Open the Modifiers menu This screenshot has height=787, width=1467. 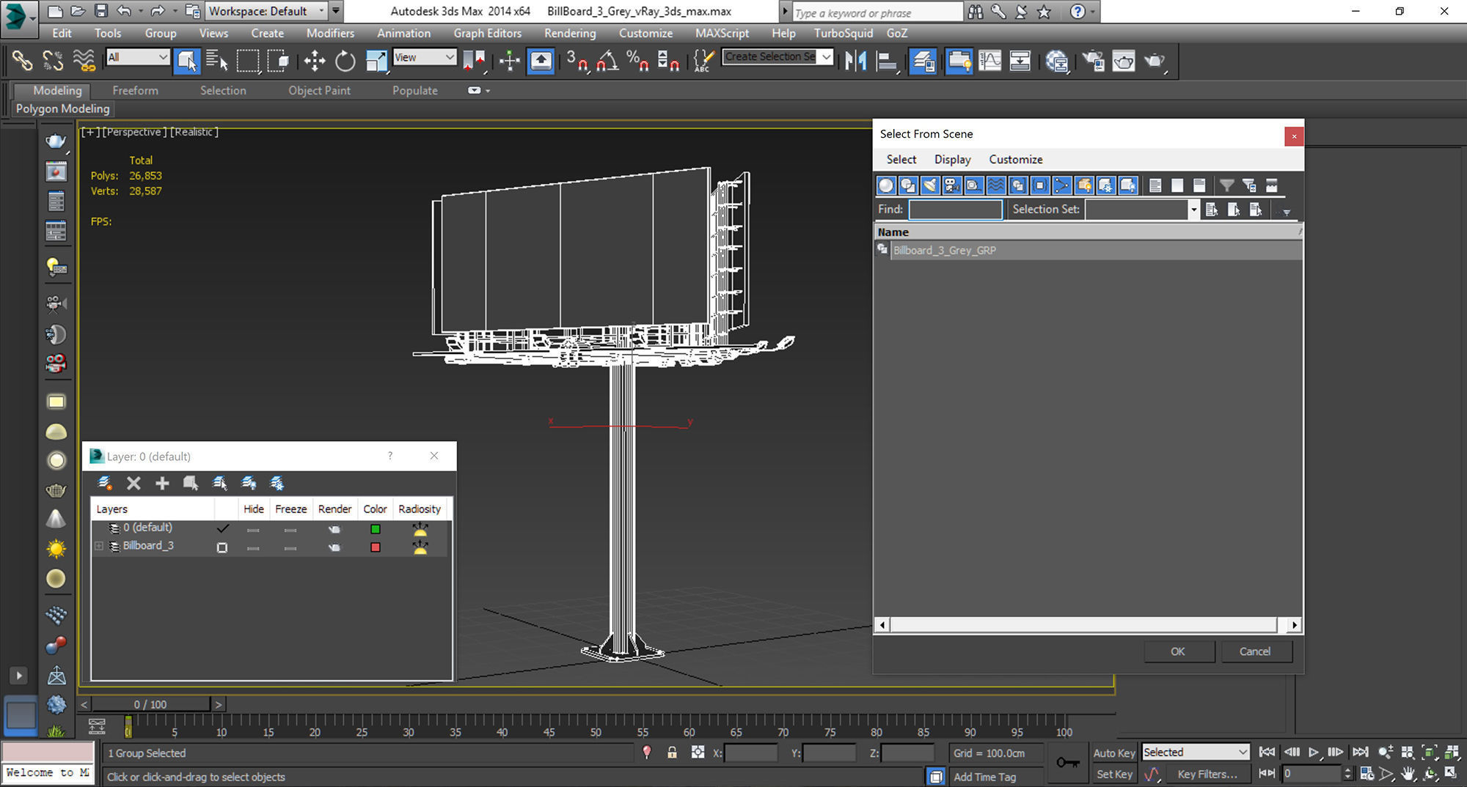pos(330,33)
